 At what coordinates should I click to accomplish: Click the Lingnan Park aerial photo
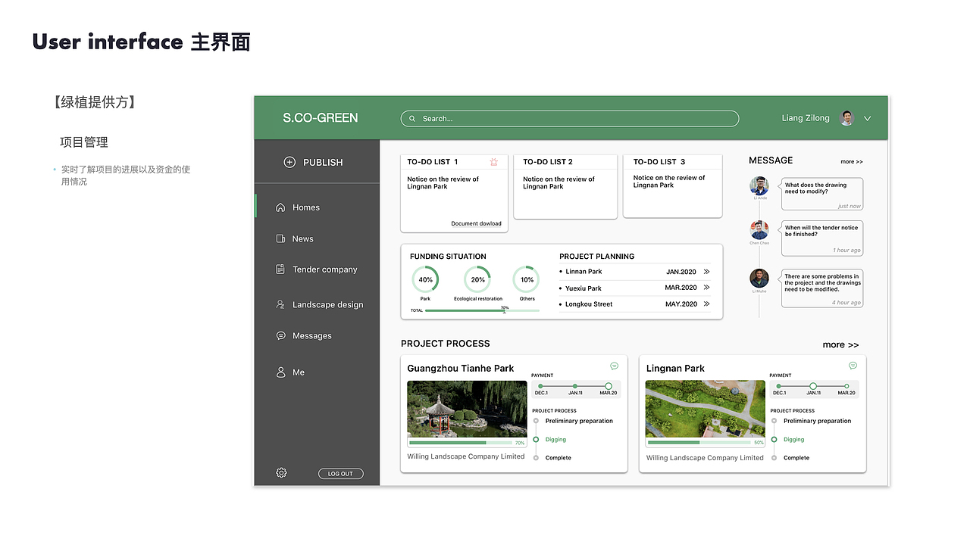(706, 409)
